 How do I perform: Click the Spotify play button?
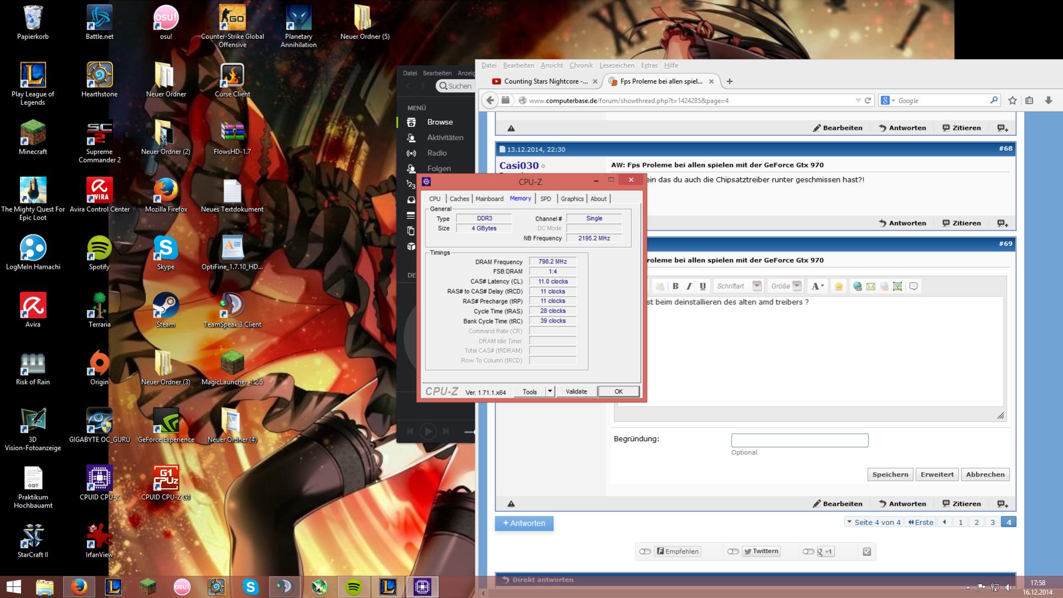(x=428, y=431)
